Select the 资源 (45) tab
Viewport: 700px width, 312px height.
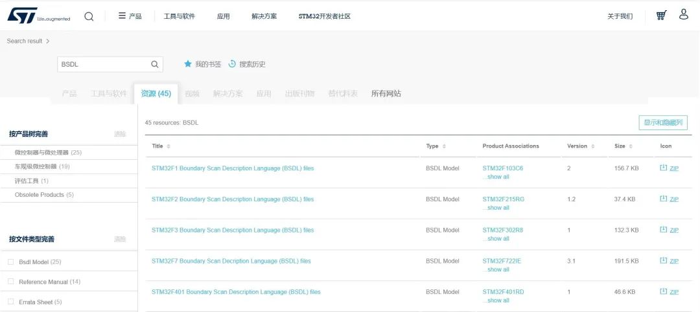(x=156, y=94)
